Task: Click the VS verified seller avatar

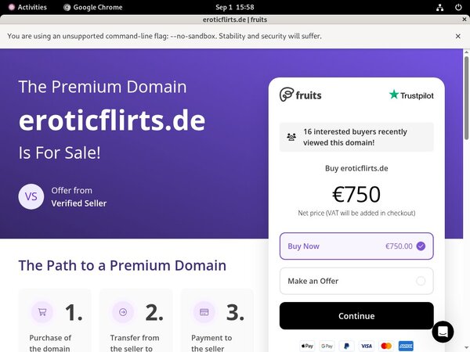Action: [31, 196]
